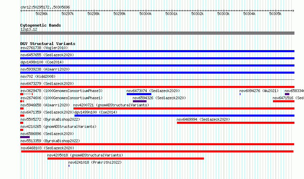The width and height of the screenshot is (304, 179).
Task: Click the chr12:50295172..50305696 coordinates label
Action: (45, 7)
